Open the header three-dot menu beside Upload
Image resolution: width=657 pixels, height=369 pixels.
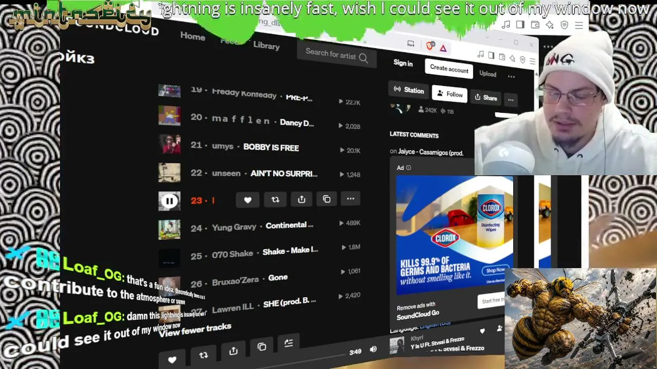coord(511,77)
